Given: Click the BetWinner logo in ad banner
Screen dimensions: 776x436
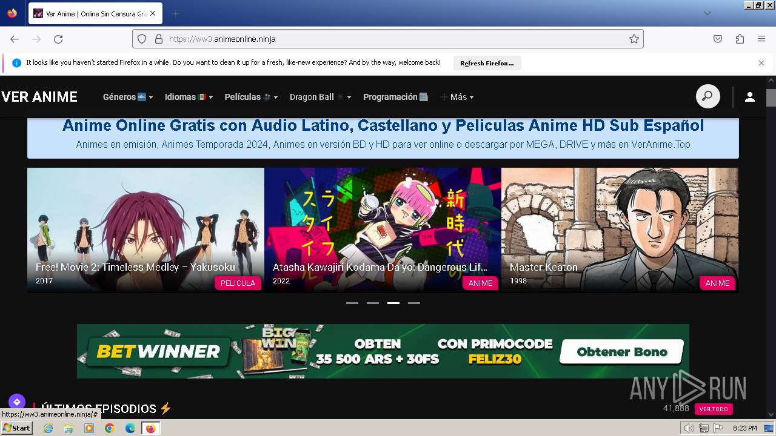Looking at the screenshot, I should (x=158, y=351).
